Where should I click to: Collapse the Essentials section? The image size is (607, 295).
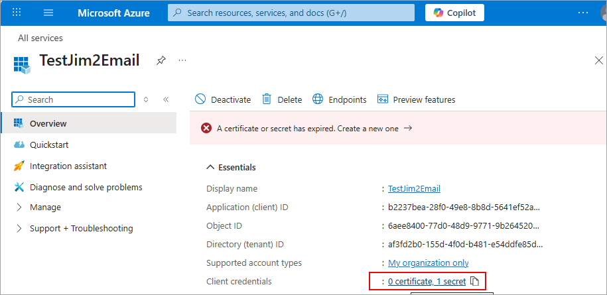pos(232,167)
